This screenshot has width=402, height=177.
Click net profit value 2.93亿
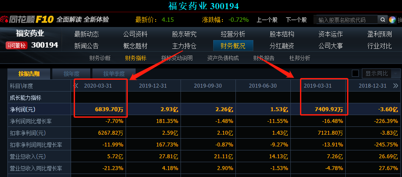pos(169,109)
